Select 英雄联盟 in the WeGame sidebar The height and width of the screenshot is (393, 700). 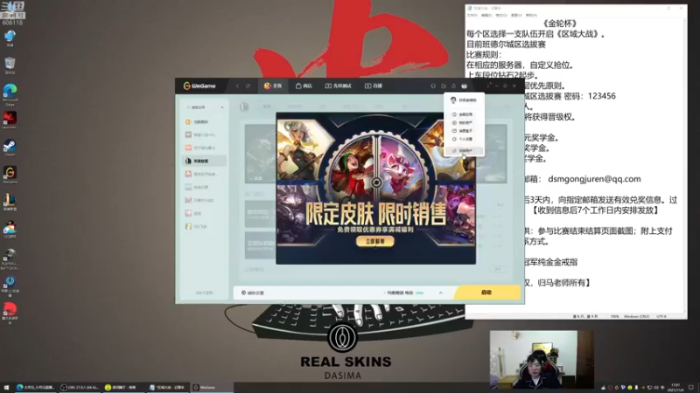point(204,161)
